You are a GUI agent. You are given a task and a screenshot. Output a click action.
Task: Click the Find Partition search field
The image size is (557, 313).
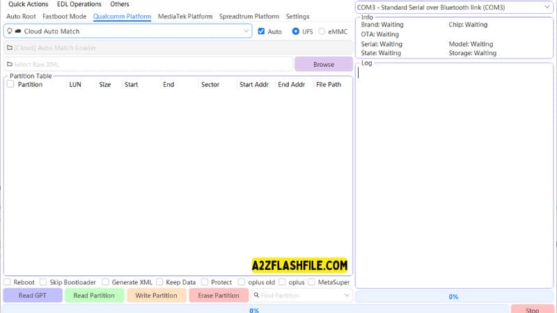click(301, 295)
